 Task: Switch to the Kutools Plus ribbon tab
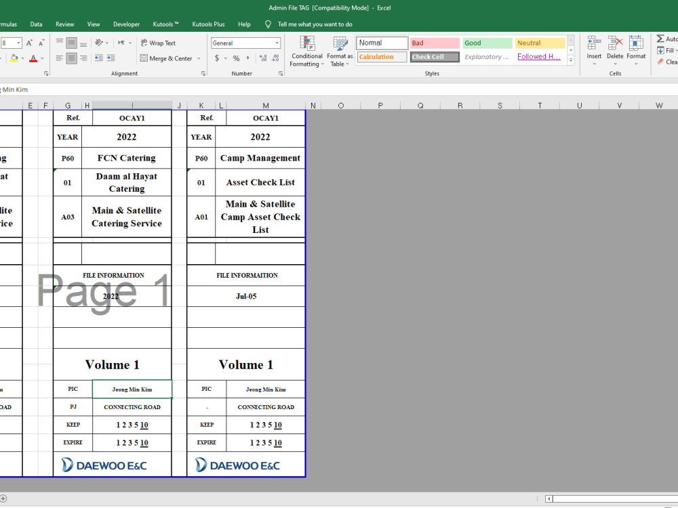click(x=208, y=24)
